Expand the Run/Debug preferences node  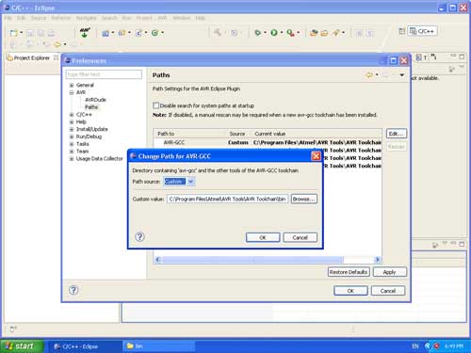[72, 136]
